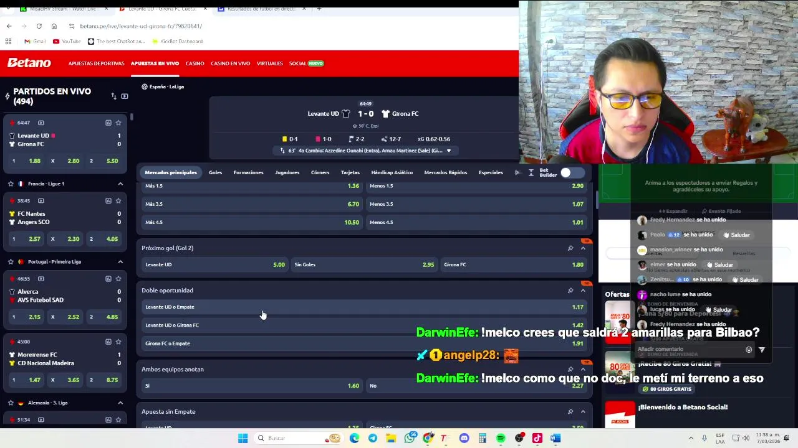Collapse the Alemania - 3. Liga section
This screenshot has width=798, height=448.
(x=120, y=403)
